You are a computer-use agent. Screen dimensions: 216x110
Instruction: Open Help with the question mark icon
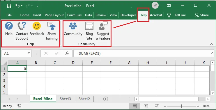(9, 26)
